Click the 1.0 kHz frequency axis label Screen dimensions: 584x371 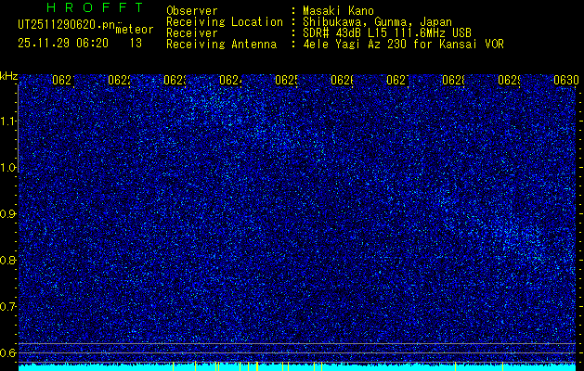coord(7,168)
